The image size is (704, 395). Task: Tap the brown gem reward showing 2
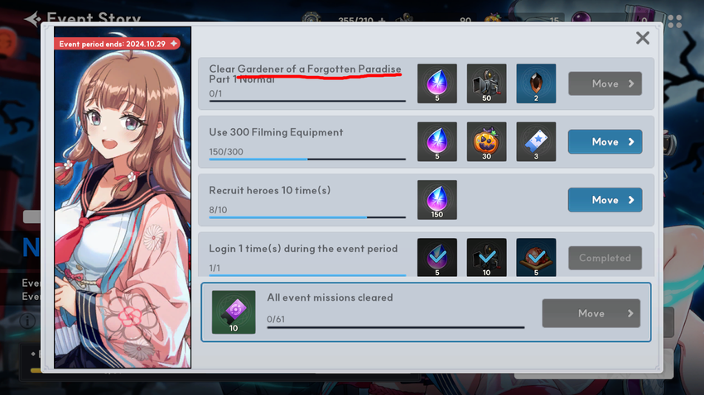(536, 83)
